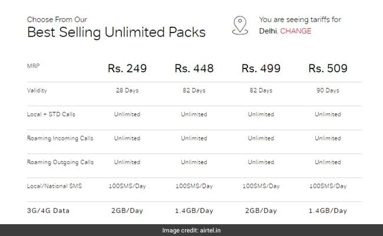Click 1.4GB/Day data under Rs. 509
Image resolution: width=383 pixels, height=236 pixels.
pyautogui.click(x=328, y=209)
